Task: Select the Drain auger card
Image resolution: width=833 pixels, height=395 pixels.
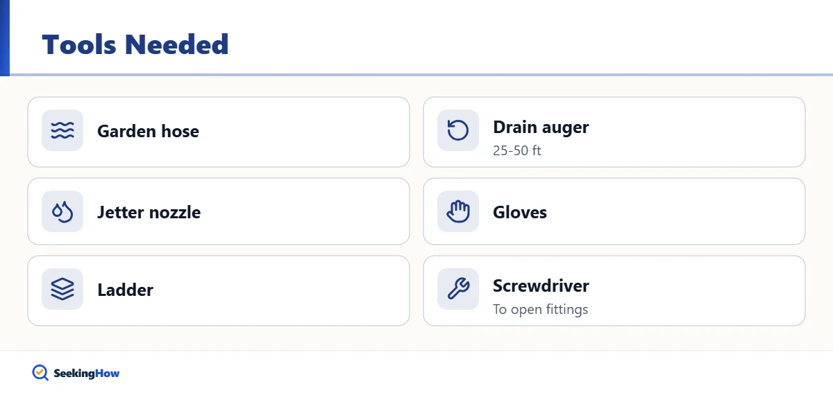Action: (614, 132)
